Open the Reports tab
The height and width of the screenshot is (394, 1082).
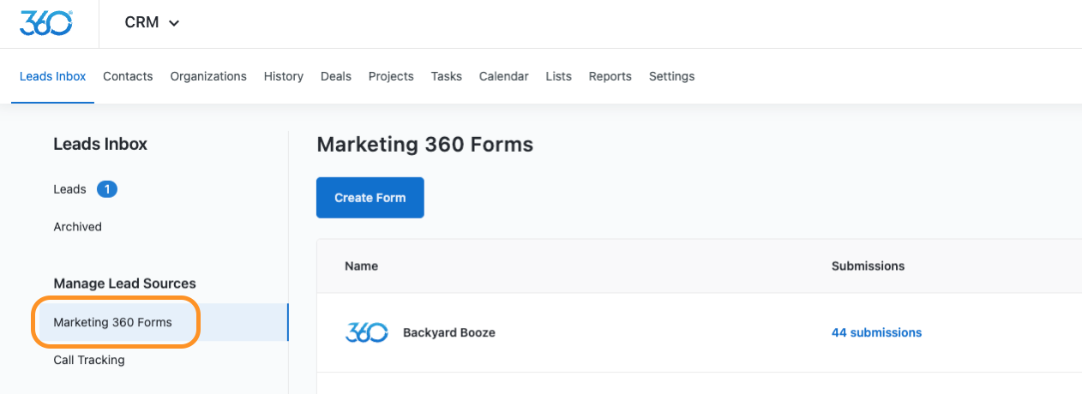pyautogui.click(x=610, y=76)
